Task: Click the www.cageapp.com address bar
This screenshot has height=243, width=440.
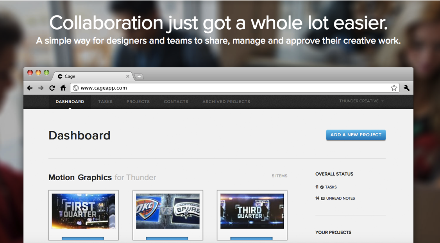Action: [x=231, y=88]
